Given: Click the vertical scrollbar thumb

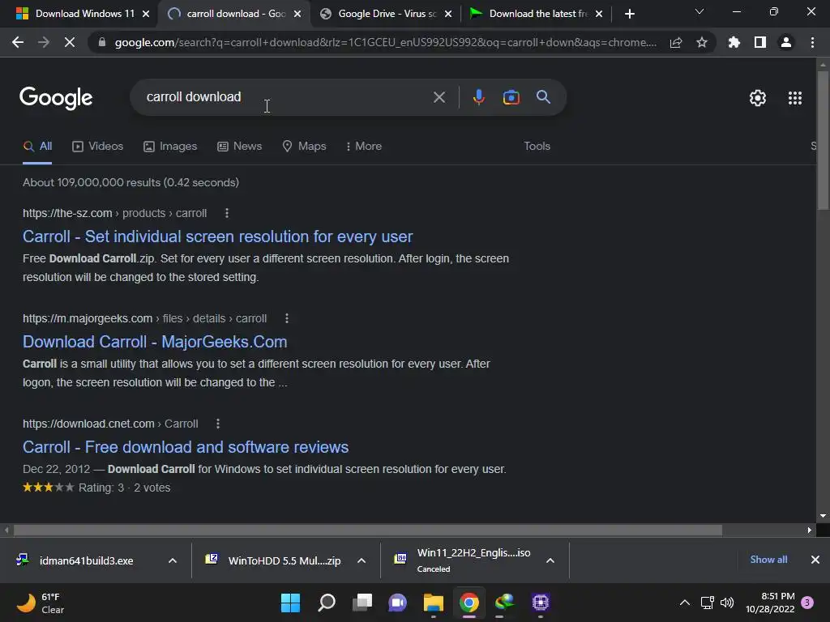Looking at the screenshot, I should click(823, 140).
